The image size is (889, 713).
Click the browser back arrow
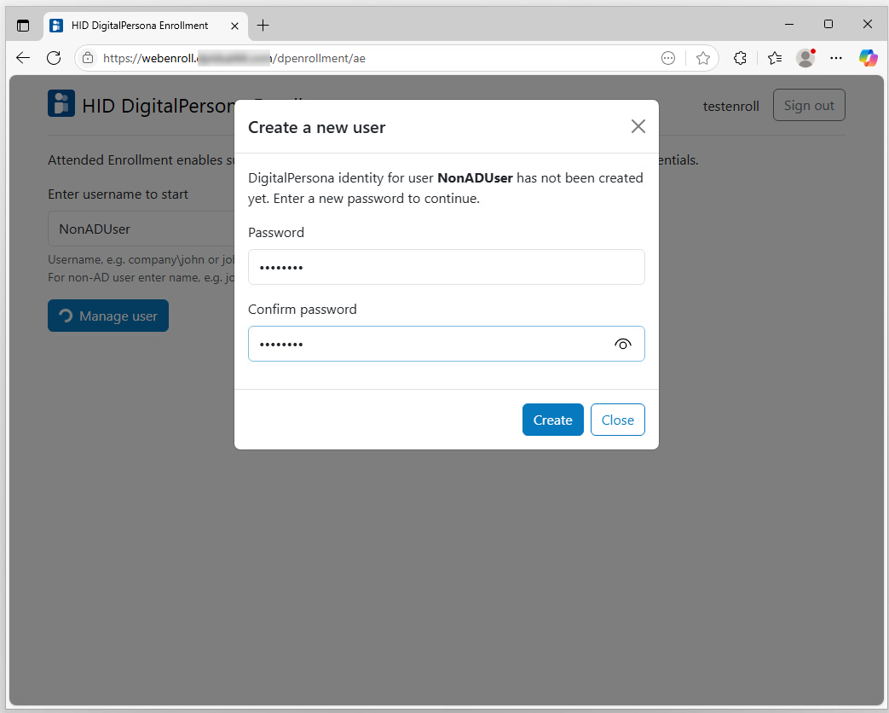coord(23,58)
